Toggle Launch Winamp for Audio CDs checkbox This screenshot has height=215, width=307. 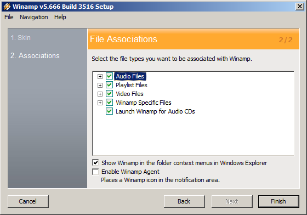click(109, 111)
